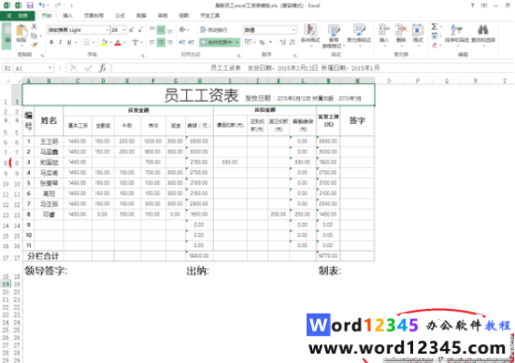515x363 pixels.
Task: Click the Font Color red swatch button
Action: click(x=118, y=42)
